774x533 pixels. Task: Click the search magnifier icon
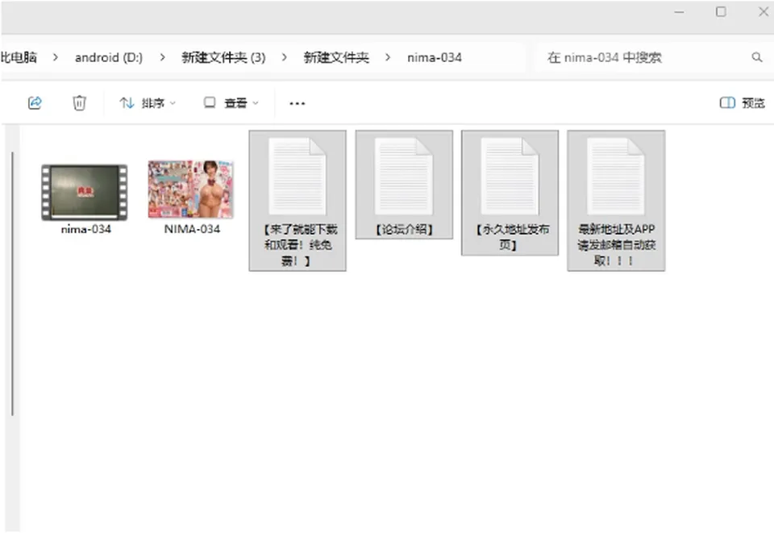(757, 57)
